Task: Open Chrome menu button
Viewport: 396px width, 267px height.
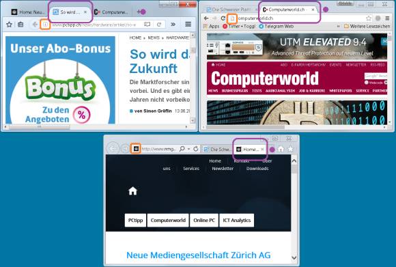Action: pyautogui.click(x=387, y=18)
